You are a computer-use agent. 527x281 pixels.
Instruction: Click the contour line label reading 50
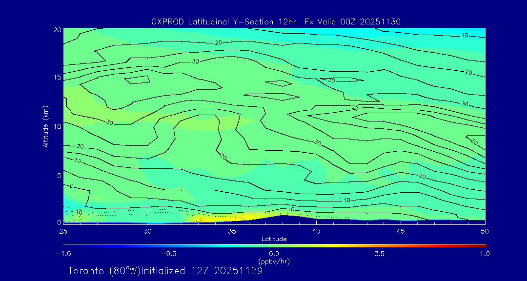point(474,141)
